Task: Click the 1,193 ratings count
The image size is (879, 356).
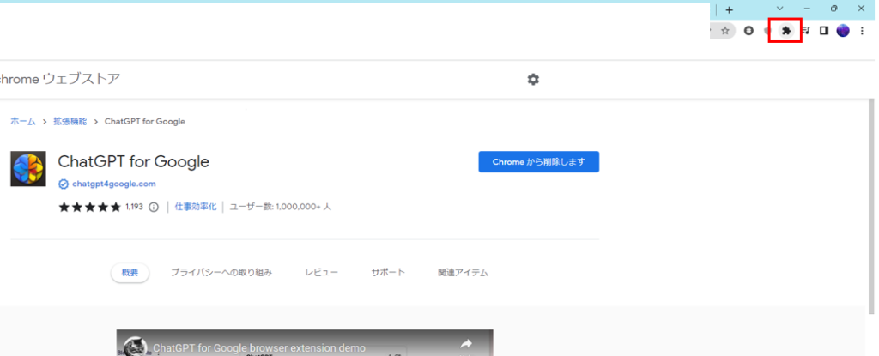Action: pos(134,207)
